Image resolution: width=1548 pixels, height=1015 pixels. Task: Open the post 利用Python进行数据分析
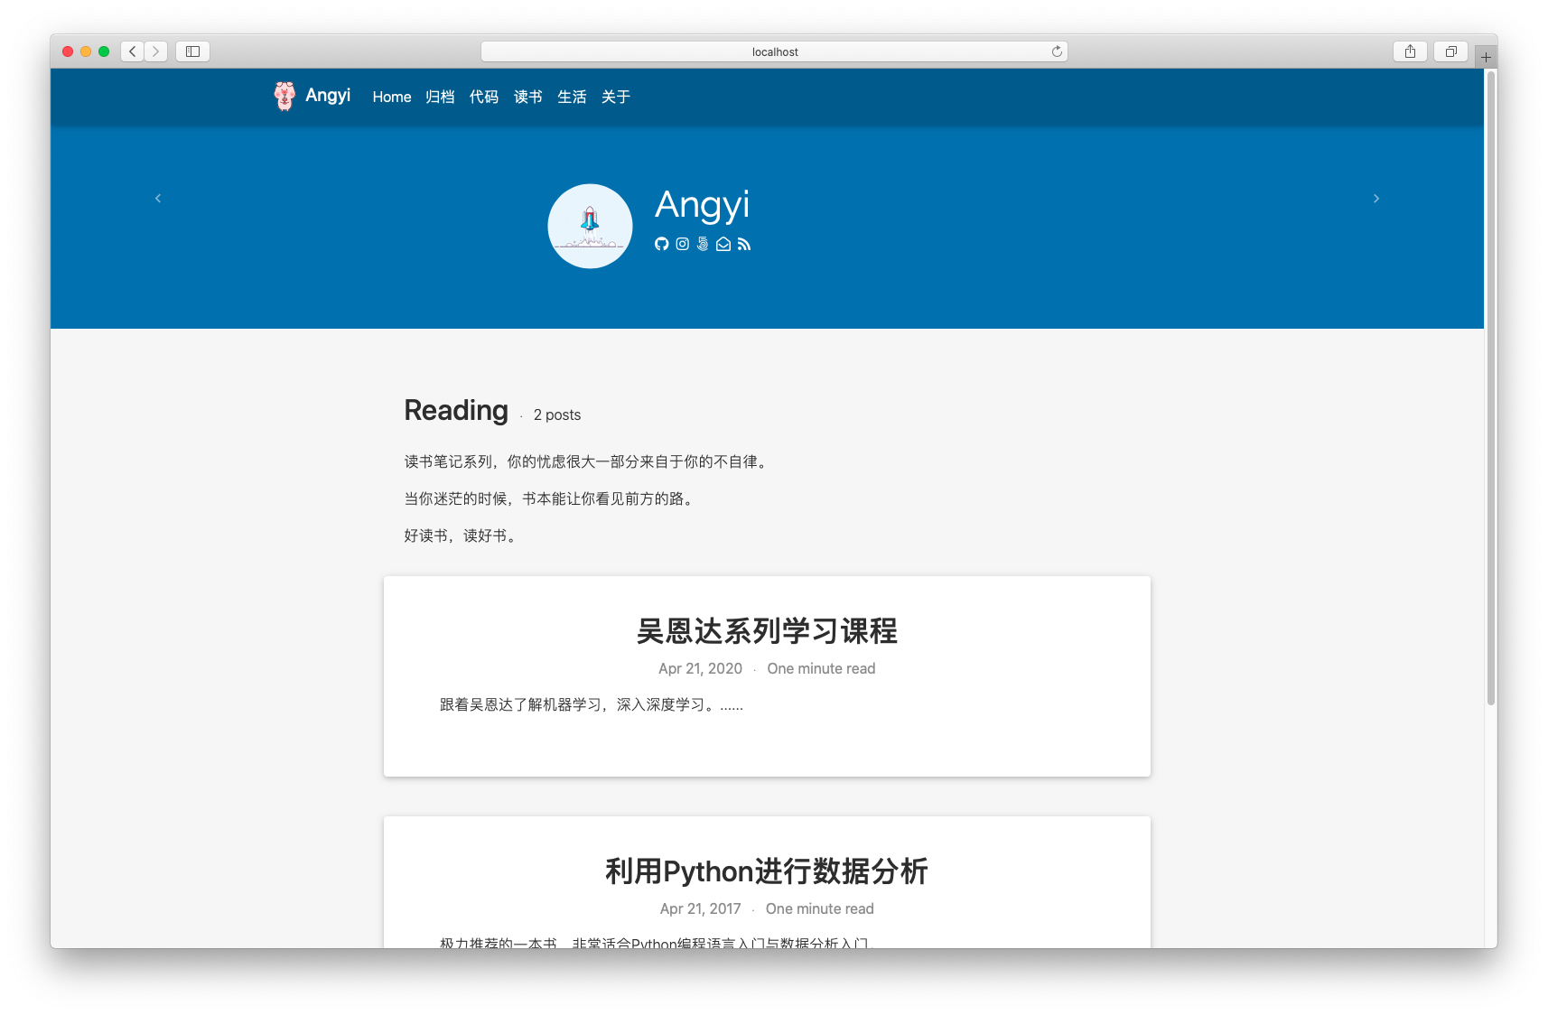767,871
